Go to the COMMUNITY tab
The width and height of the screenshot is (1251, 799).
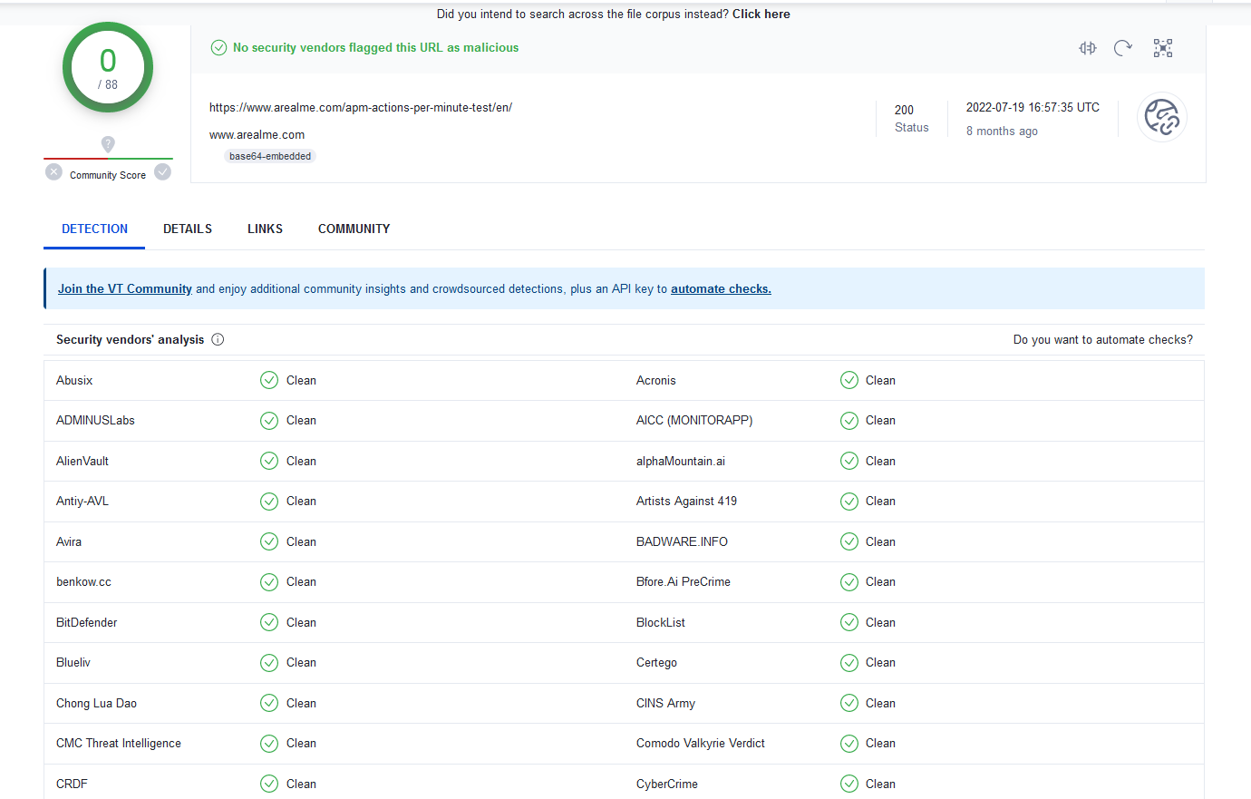click(x=354, y=229)
